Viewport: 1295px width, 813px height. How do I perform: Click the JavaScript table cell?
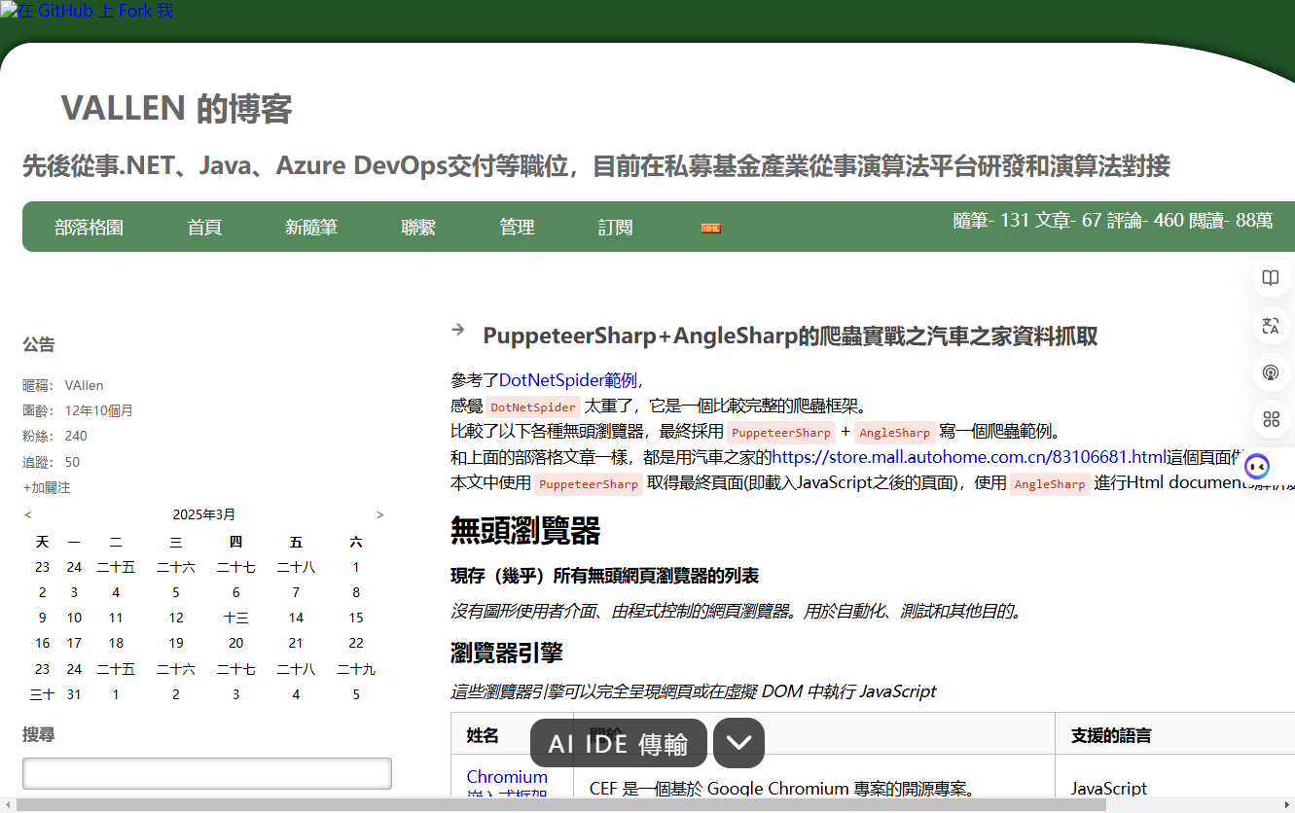1109,788
